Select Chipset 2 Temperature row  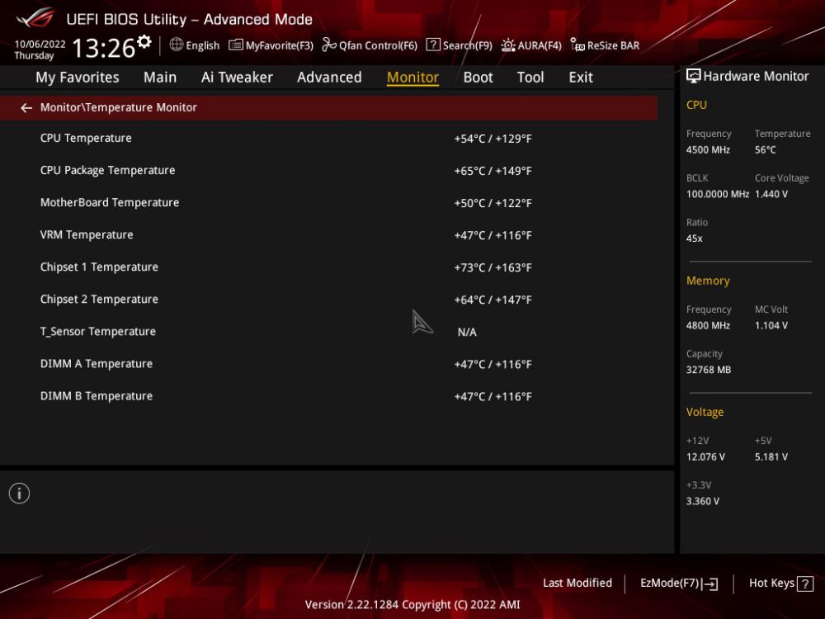(x=328, y=300)
